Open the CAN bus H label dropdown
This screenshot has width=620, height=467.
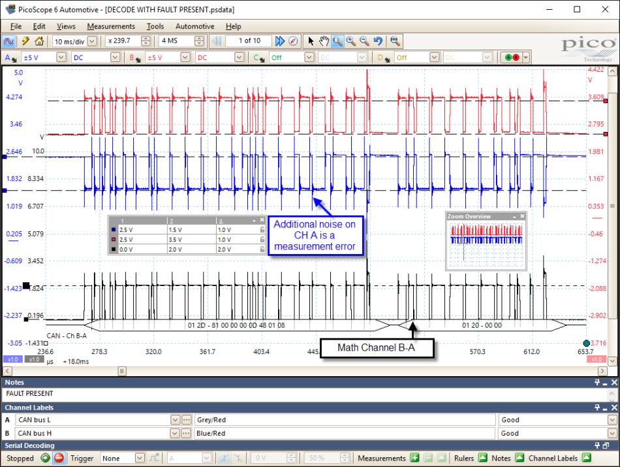175,433
